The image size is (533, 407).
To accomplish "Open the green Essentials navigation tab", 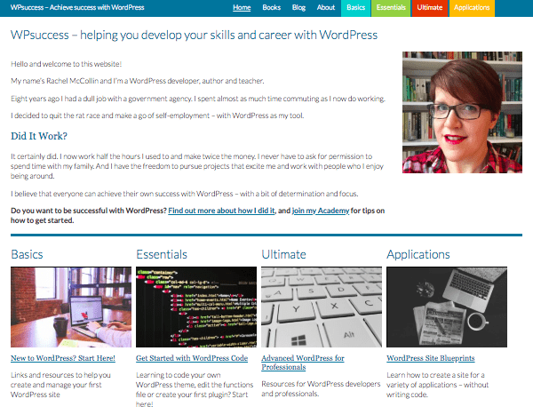I will tap(391, 8).
